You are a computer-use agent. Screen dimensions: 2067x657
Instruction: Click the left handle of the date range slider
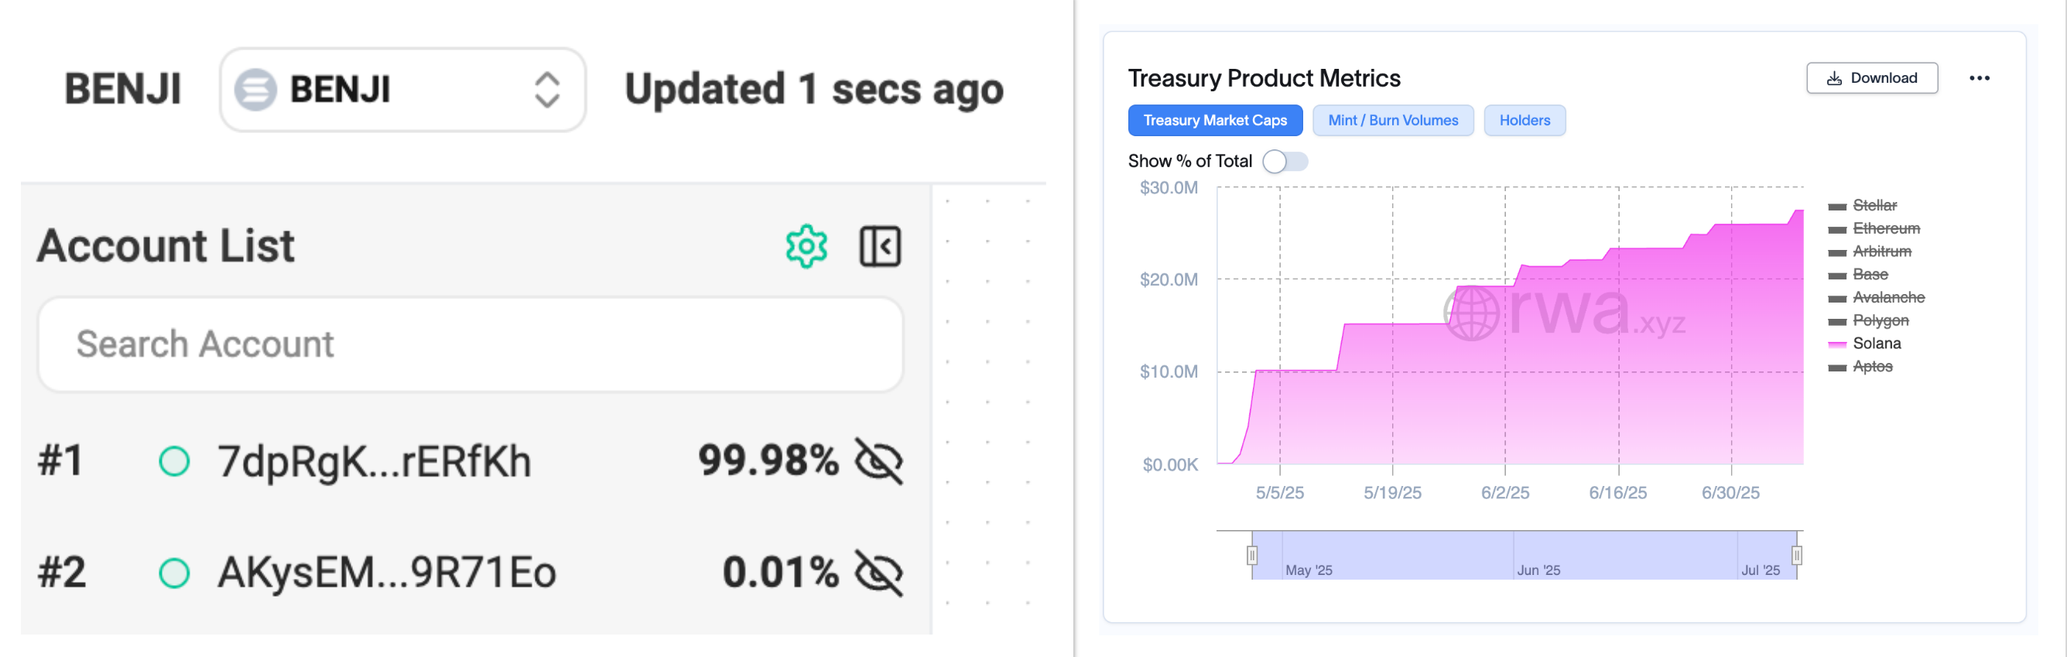[x=1252, y=555]
